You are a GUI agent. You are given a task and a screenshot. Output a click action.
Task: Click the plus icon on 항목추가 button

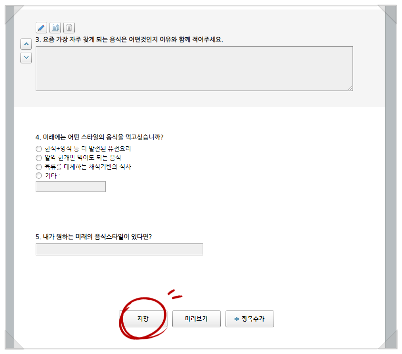tap(237, 319)
